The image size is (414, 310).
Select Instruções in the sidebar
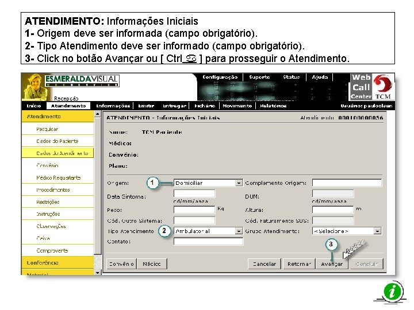[x=58, y=214]
